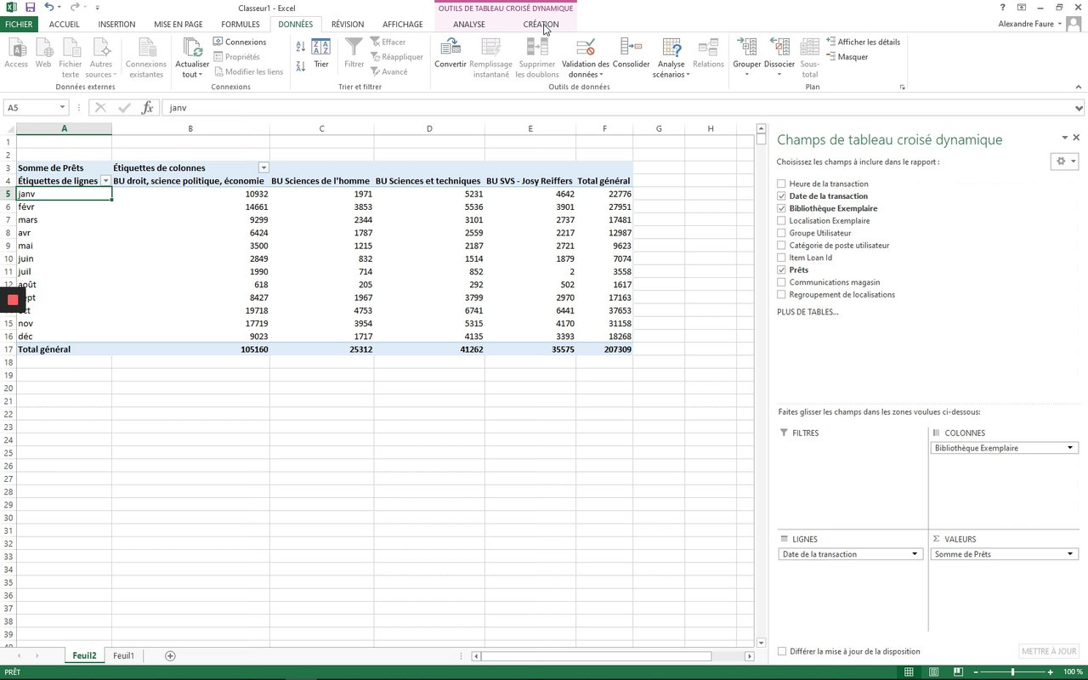Click the Fichier texte import icon
The width and height of the screenshot is (1088, 680).
71,57
